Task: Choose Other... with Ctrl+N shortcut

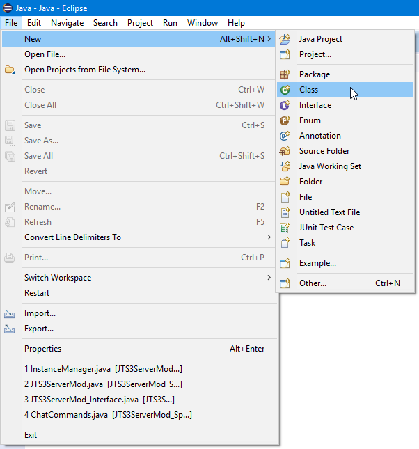Action: [x=345, y=283]
